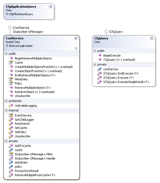This screenshot has width=160, height=183.
Task: Collapse the public section in CfgQuery
Action: tap(95, 51)
